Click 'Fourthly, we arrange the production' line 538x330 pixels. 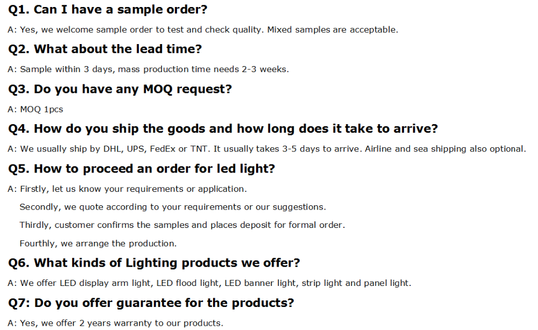click(x=98, y=243)
